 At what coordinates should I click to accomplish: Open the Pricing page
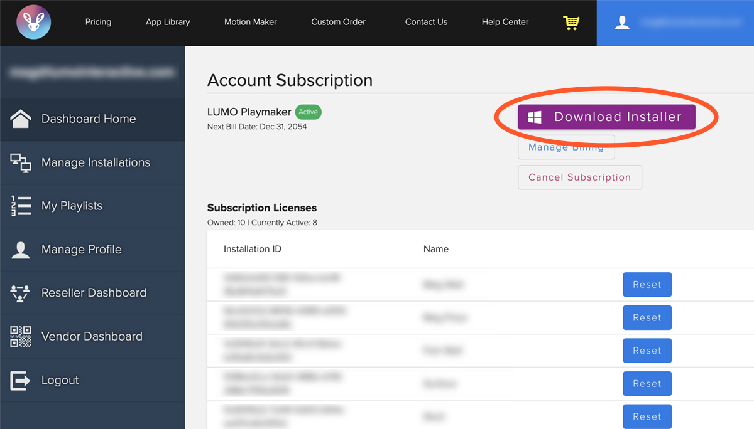pyautogui.click(x=98, y=22)
